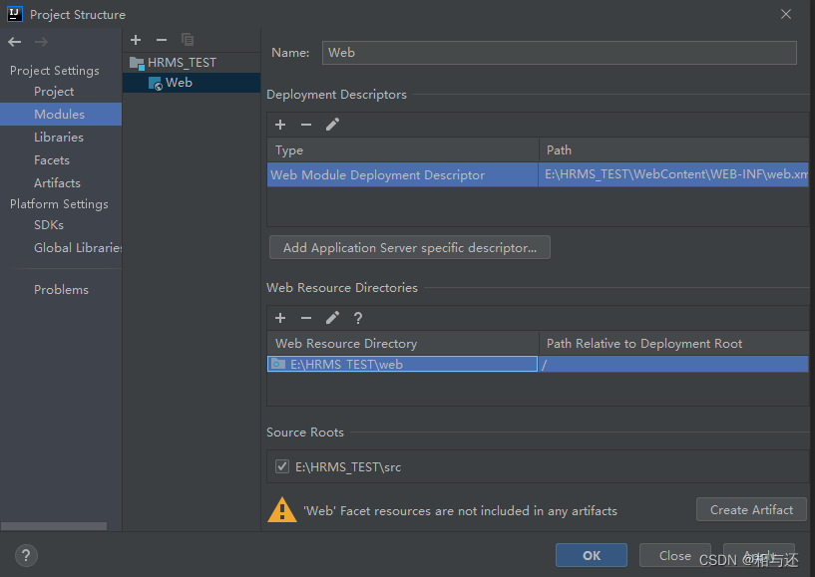Image resolution: width=815 pixels, height=577 pixels.
Task: Click the warning icon about Web facet
Action: click(281, 510)
